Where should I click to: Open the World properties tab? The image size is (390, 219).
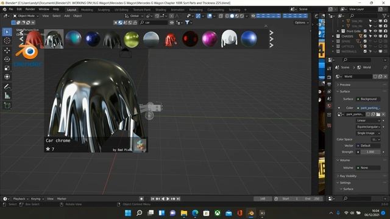pyautogui.click(x=329, y=106)
